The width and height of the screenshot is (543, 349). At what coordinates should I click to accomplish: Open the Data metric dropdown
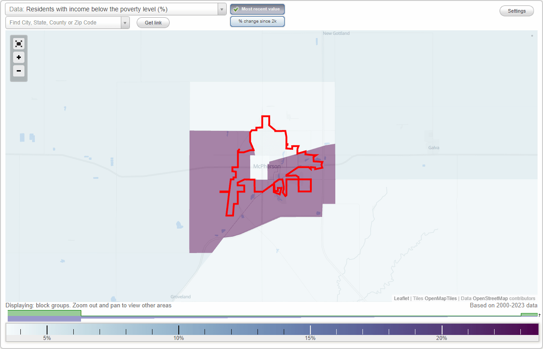pyautogui.click(x=221, y=9)
